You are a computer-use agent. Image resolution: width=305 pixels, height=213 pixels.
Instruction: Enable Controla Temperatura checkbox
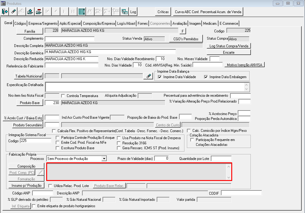(x=63, y=96)
